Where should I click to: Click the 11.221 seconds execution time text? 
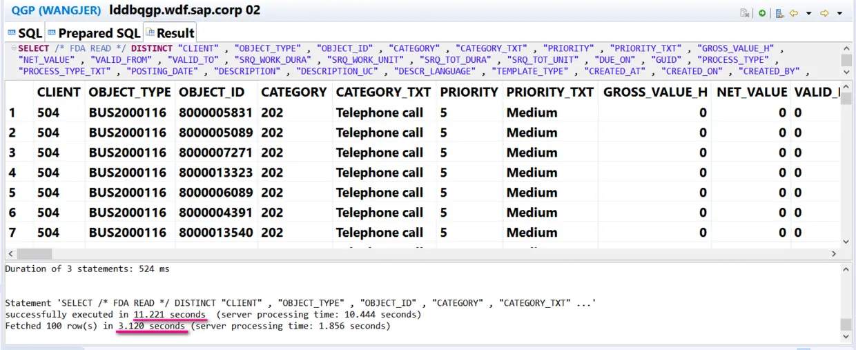pyautogui.click(x=169, y=314)
